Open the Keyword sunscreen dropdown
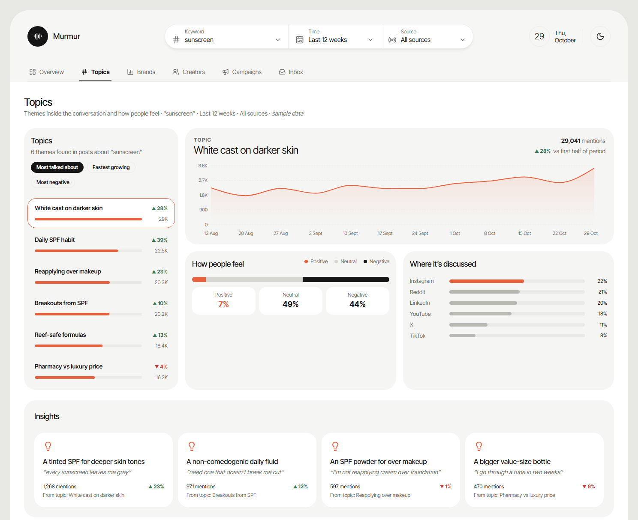The width and height of the screenshot is (638, 520). click(227, 36)
